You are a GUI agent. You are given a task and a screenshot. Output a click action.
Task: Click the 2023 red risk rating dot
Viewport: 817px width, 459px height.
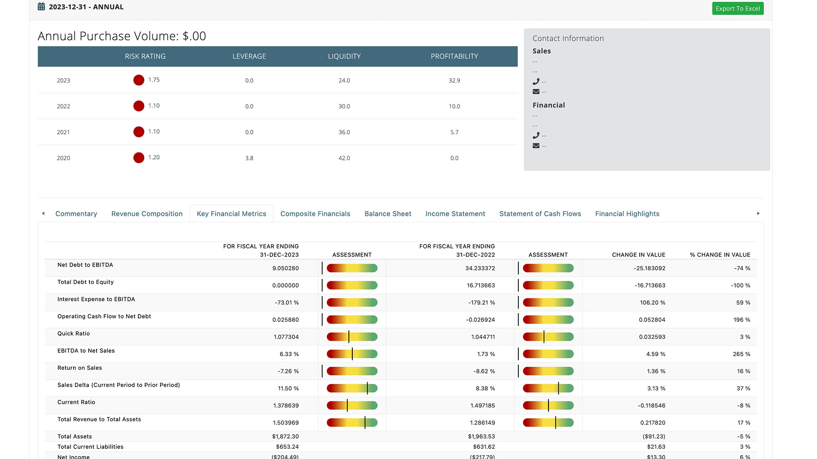tap(139, 80)
